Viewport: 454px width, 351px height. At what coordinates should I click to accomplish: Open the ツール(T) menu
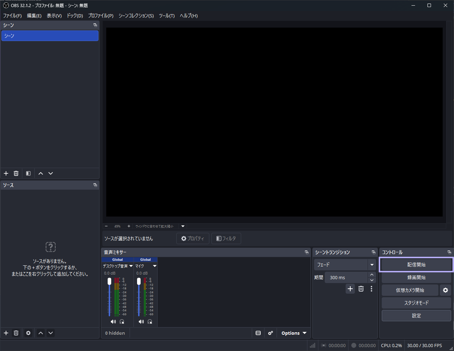click(167, 16)
